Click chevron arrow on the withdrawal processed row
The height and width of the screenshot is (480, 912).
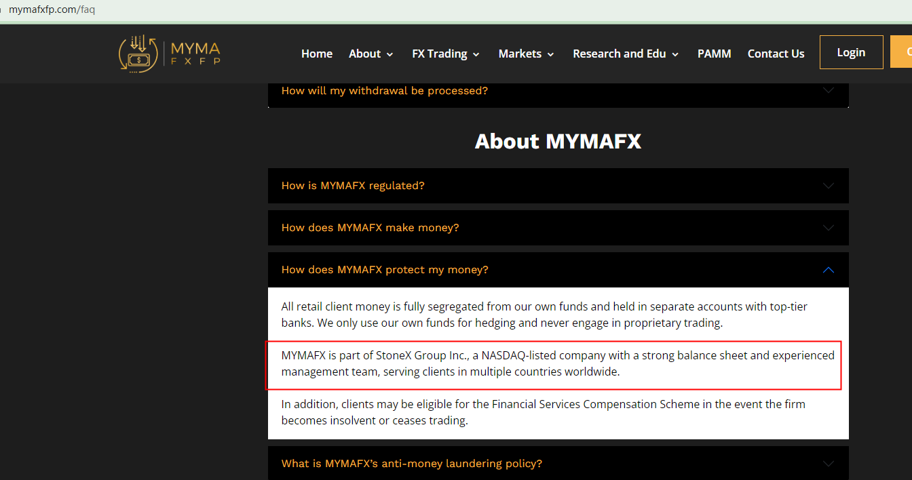coord(828,90)
